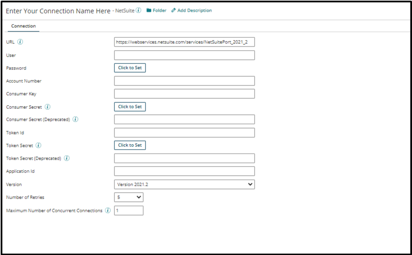Click the Token Id input field
Screen dimensions: 412x255
[184, 133]
